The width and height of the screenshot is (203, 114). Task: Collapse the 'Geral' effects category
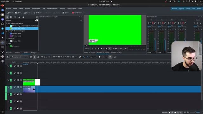[7, 44]
